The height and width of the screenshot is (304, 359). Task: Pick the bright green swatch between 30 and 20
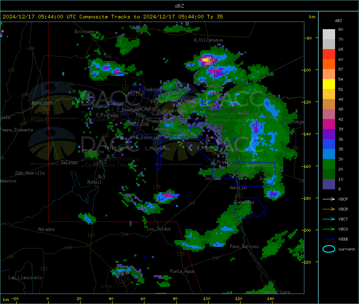pos(329,164)
